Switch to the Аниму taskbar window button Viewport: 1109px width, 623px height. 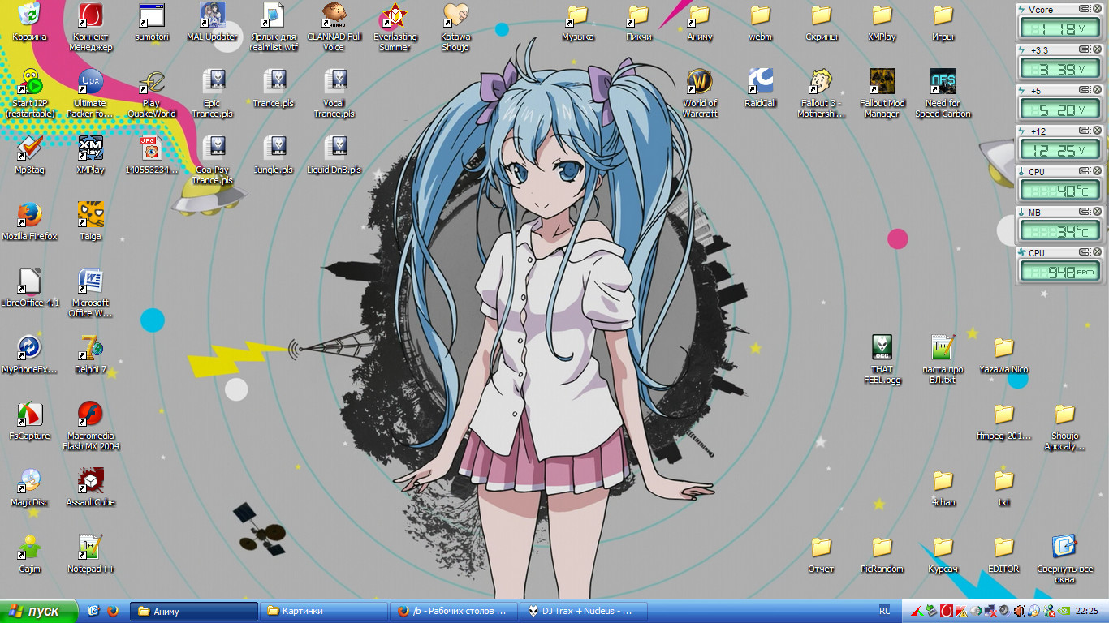195,611
